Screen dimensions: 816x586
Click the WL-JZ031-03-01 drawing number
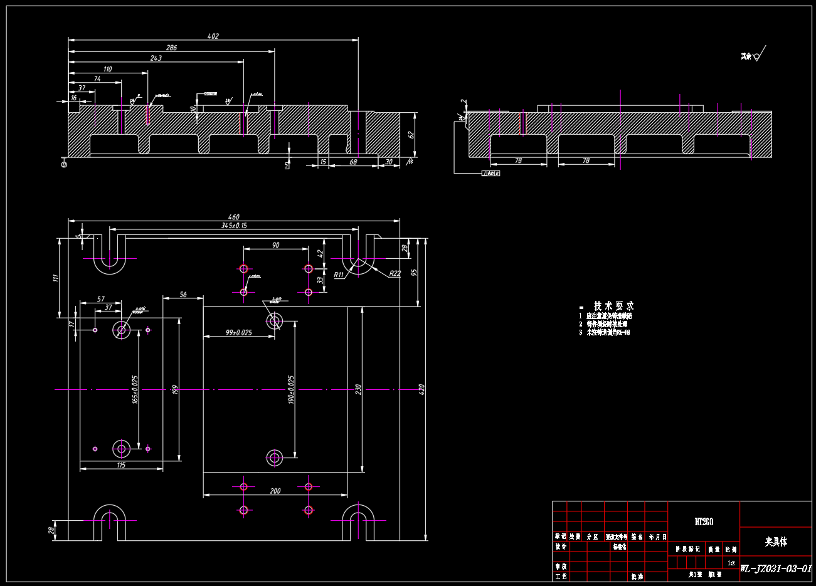coord(776,569)
